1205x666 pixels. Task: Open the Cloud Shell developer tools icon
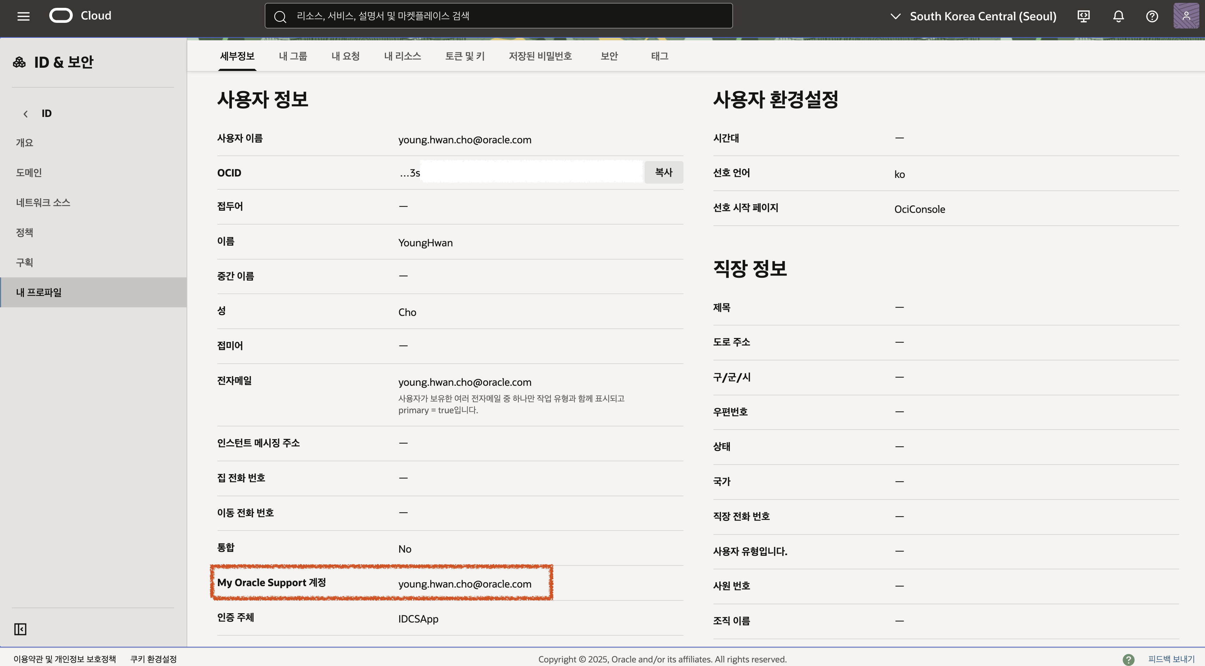(x=1083, y=16)
